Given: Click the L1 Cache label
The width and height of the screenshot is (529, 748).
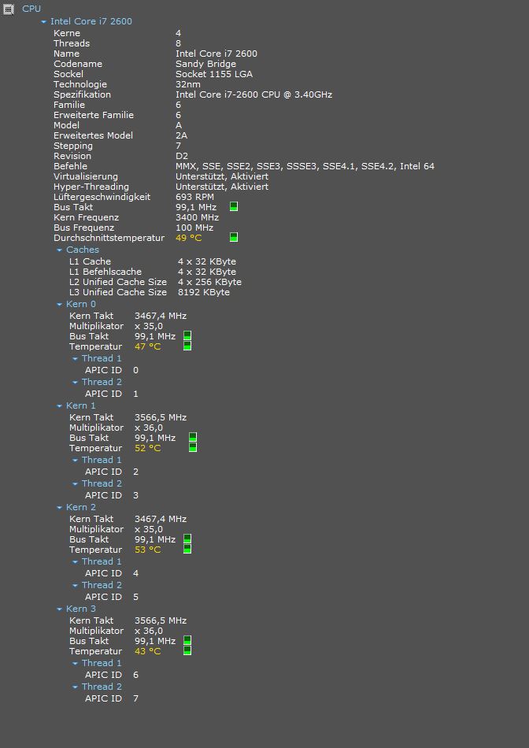Looking at the screenshot, I should (x=91, y=261).
